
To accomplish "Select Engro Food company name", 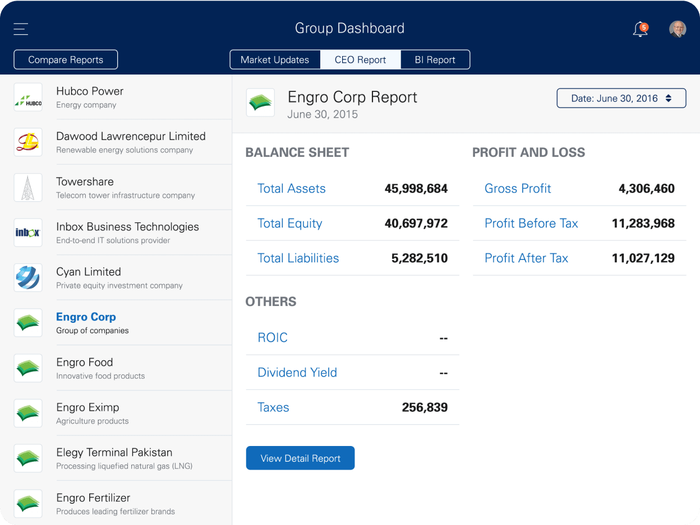I will [x=85, y=363].
